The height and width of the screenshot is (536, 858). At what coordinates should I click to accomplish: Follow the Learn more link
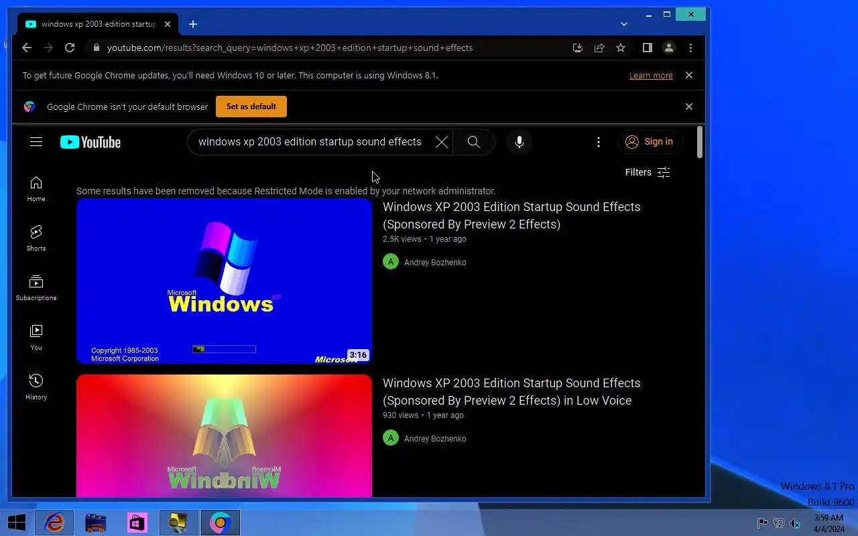651,76
